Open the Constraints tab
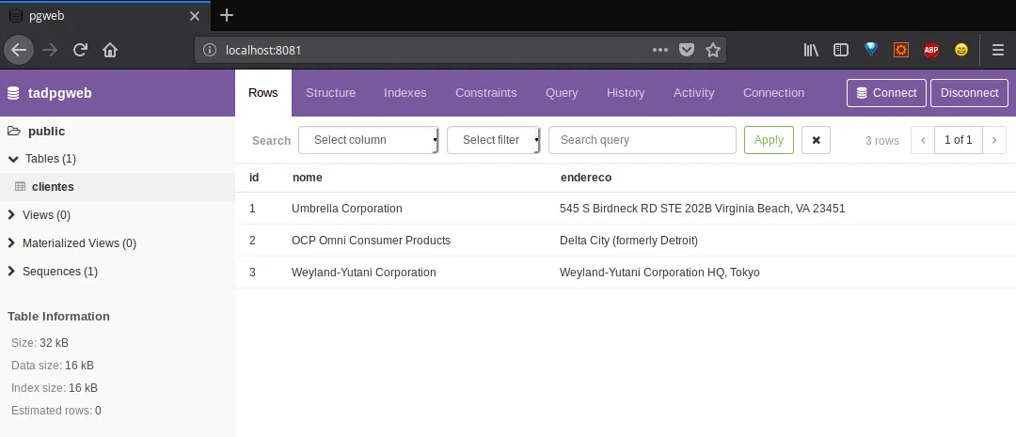This screenshot has width=1016, height=437. (x=486, y=93)
